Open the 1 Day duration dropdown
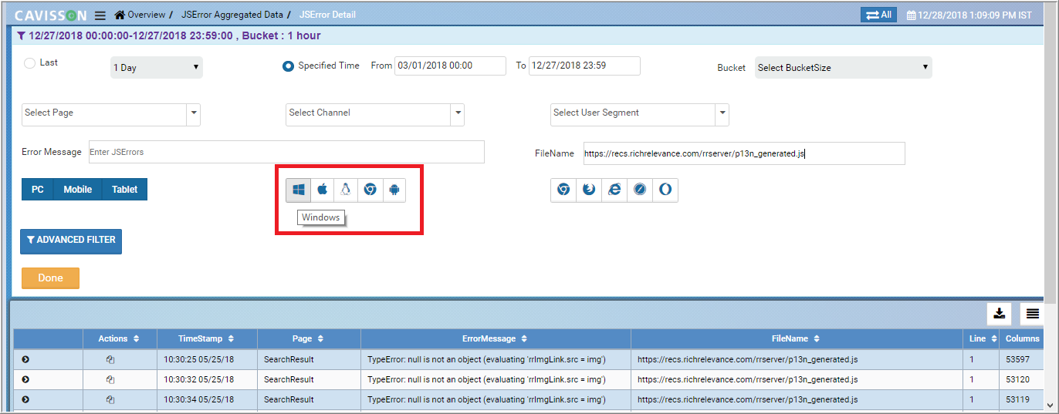 coord(157,68)
